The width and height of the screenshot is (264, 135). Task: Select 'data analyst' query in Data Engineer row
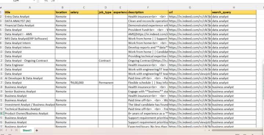click(234, 65)
